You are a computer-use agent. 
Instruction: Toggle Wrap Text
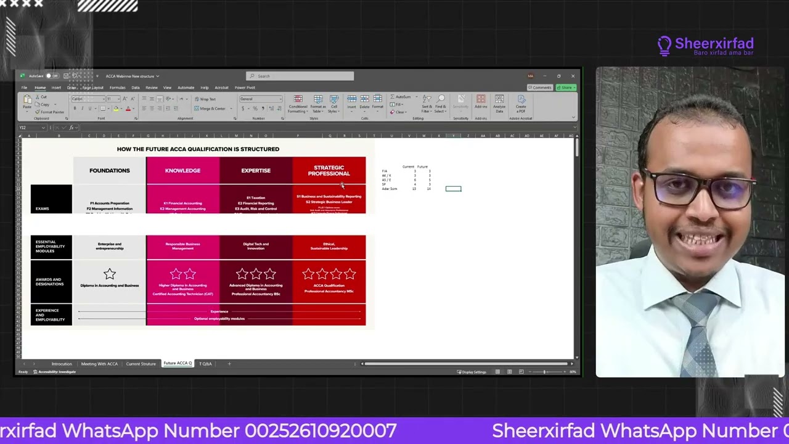coord(205,99)
